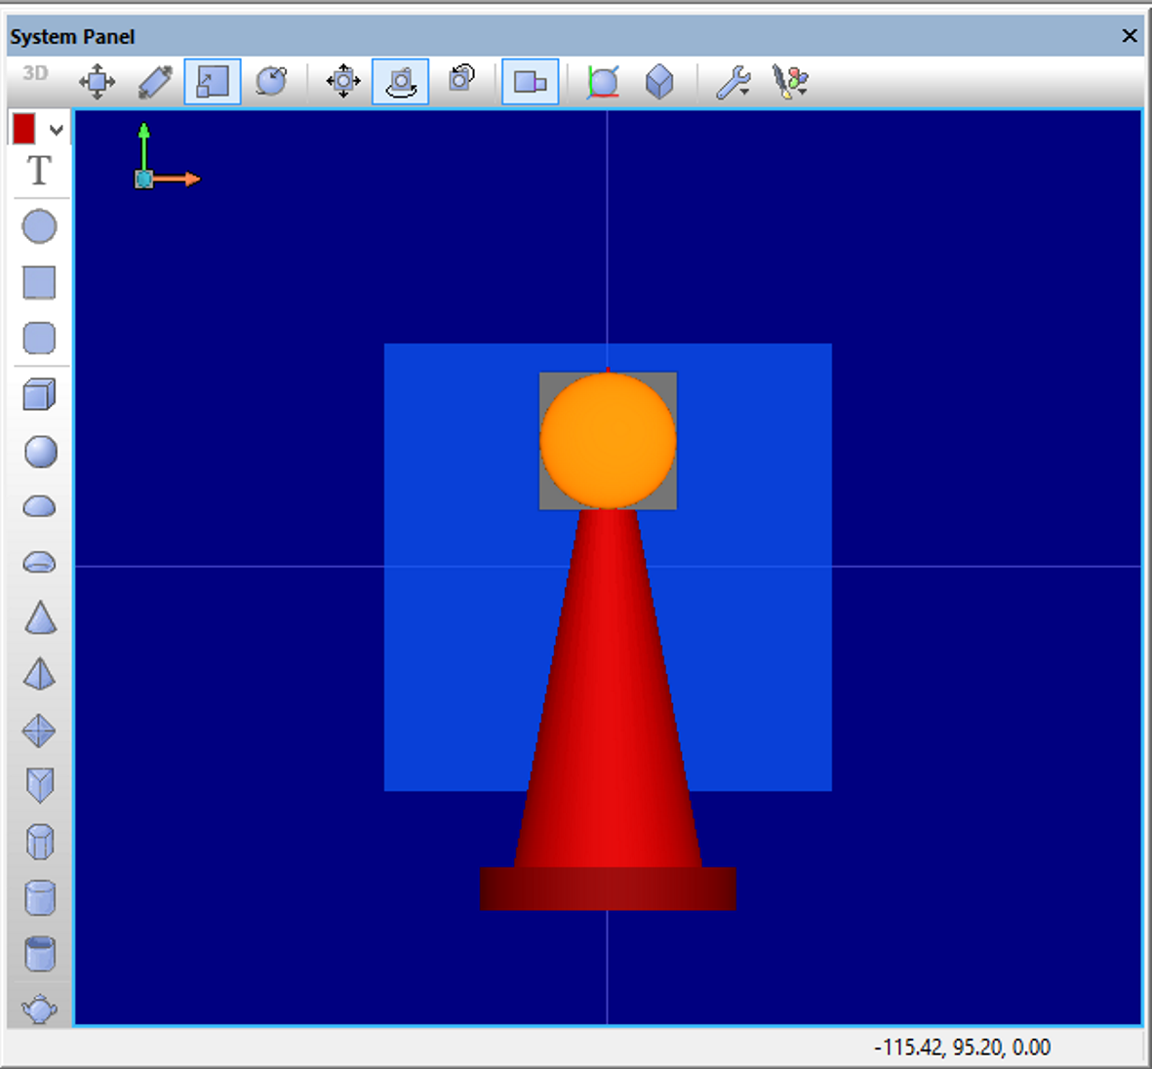Open the red color dropdown arrow
The height and width of the screenshot is (1069, 1152).
point(57,130)
